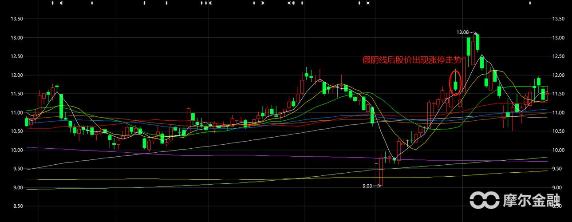The height and width of the screenshot is (222, 572).
Task: Click 8.50 on the left price axis
Action: tap(18, 206)
